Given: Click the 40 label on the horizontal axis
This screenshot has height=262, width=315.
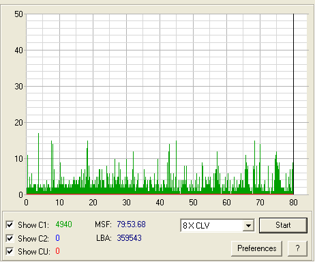Looking at the screenshot, I should [160, 202].
